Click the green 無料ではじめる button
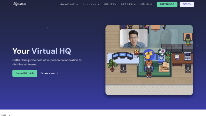The image size is (206, 116). pos(167,4)
